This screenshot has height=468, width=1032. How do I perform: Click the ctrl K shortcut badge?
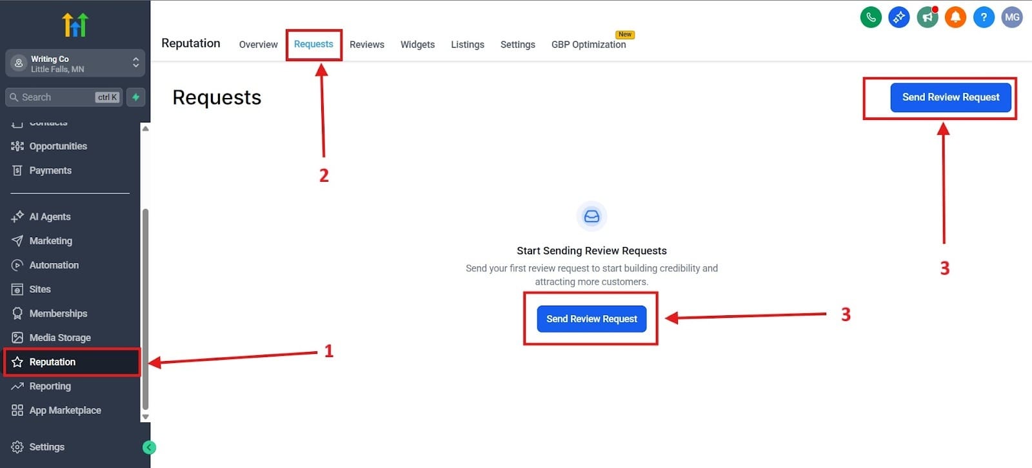[x=107, y=97]
